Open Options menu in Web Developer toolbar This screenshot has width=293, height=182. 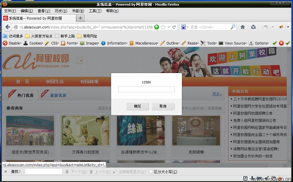pos(259,43)
